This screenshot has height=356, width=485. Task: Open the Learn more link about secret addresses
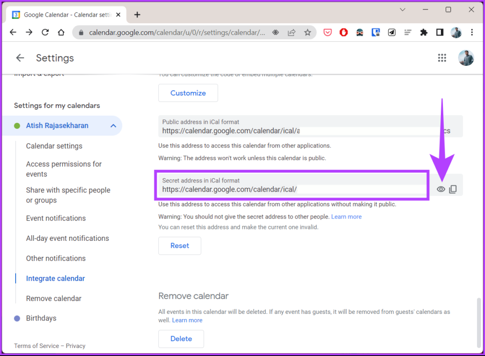coord(346,216)
